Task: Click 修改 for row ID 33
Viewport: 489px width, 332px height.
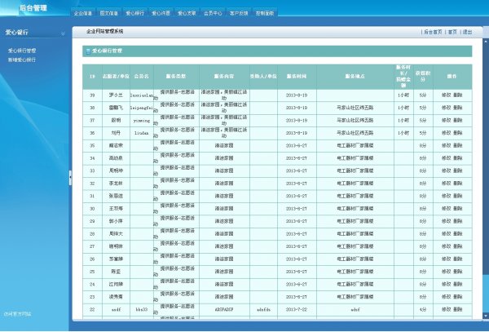Action: tap(447, 170)
